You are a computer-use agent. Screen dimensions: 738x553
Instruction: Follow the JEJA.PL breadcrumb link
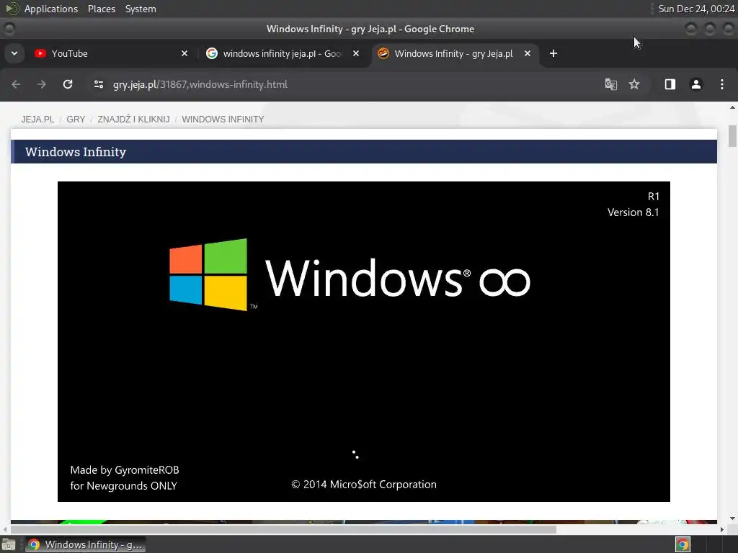pyautogui.click(x=37, y=120)
